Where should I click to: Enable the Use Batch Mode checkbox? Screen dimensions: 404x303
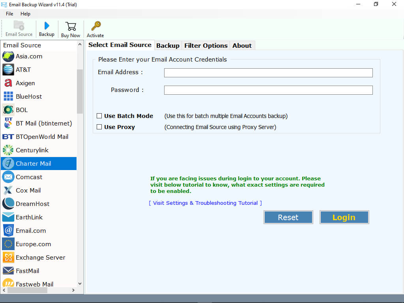(99, 116)
